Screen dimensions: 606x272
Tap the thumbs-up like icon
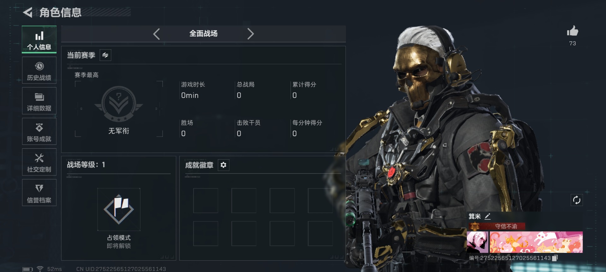pyautogui.click(x=573, y=31)
